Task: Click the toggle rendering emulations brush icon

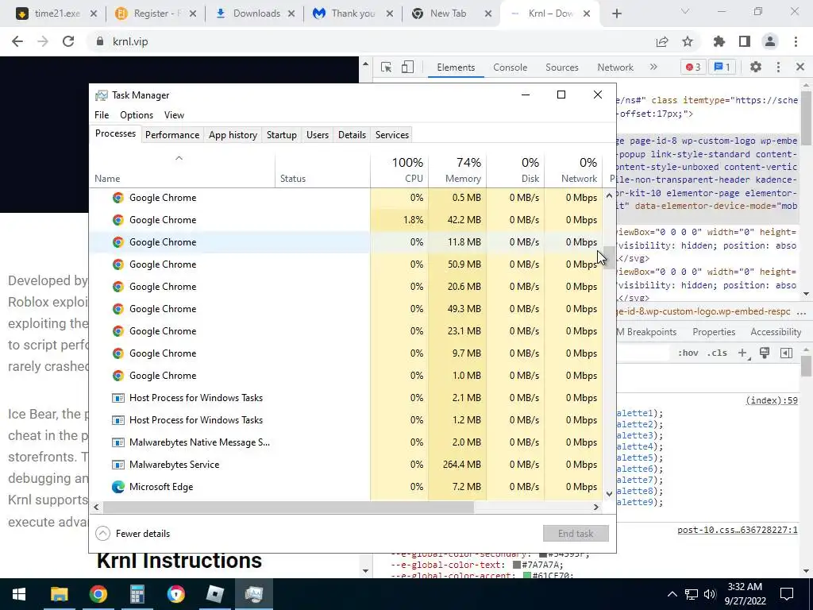Action: point(765,353)
